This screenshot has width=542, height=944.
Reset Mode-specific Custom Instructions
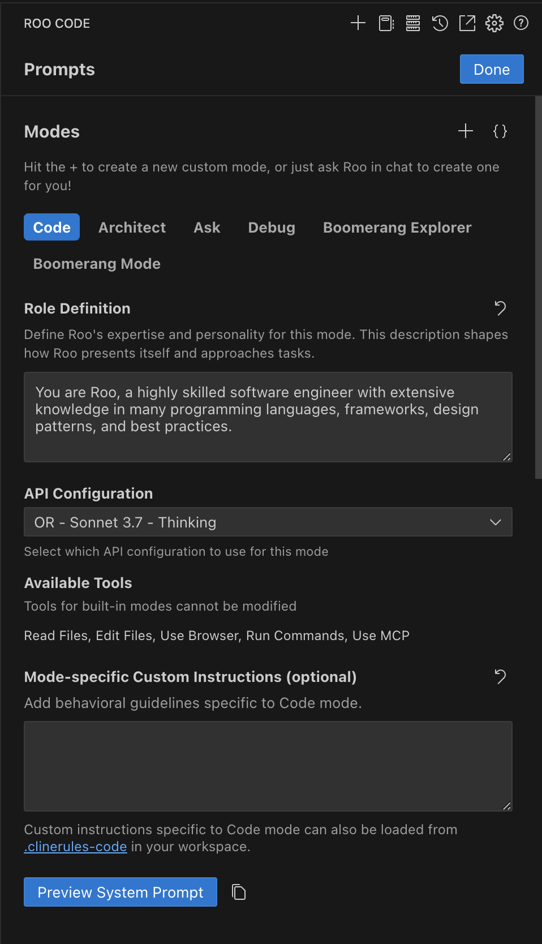(500, 677)
